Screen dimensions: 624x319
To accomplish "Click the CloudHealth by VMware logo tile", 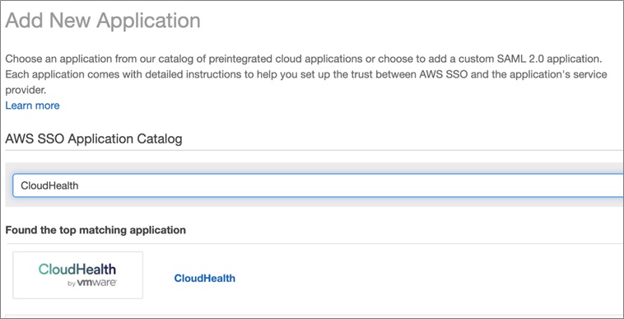I will click(78, 275).
